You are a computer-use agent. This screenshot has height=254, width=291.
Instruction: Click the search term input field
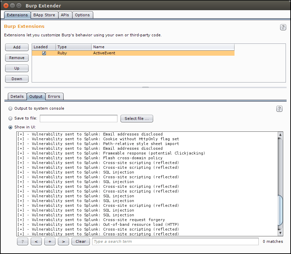(x=175, y=241)
